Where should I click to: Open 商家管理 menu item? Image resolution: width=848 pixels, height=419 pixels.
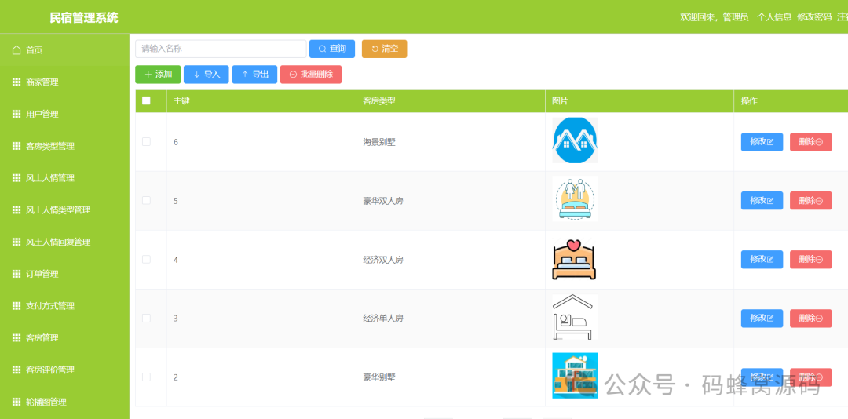pyautogui.click(x=64, y=82)
